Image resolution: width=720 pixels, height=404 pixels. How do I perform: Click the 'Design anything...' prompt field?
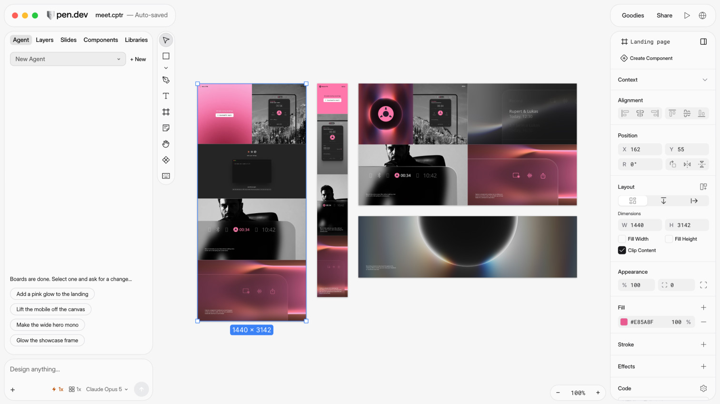pyautogui.click(x=79, y=369)
